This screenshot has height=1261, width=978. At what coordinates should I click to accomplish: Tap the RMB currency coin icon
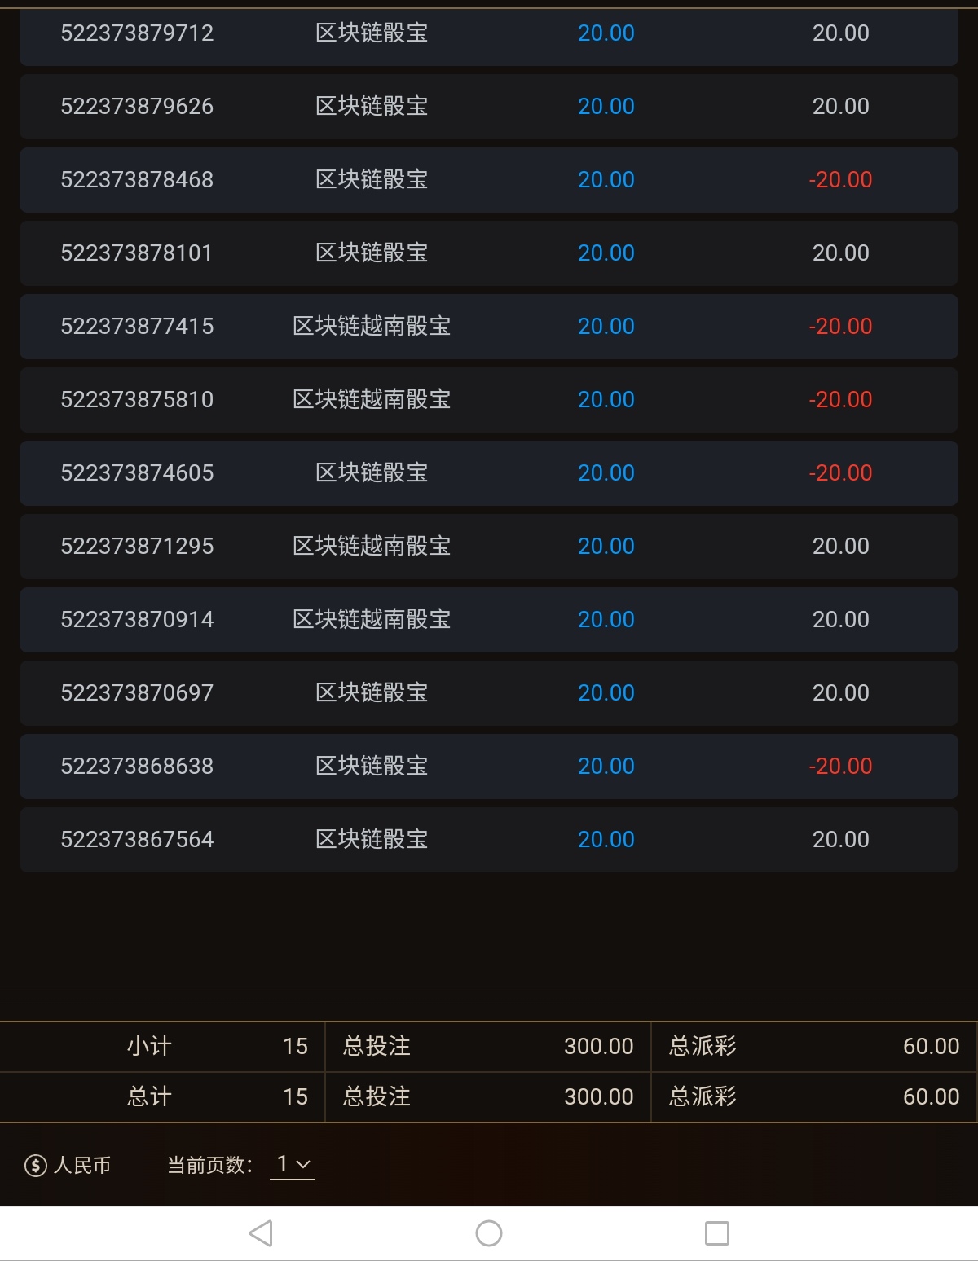(36, 1166)
